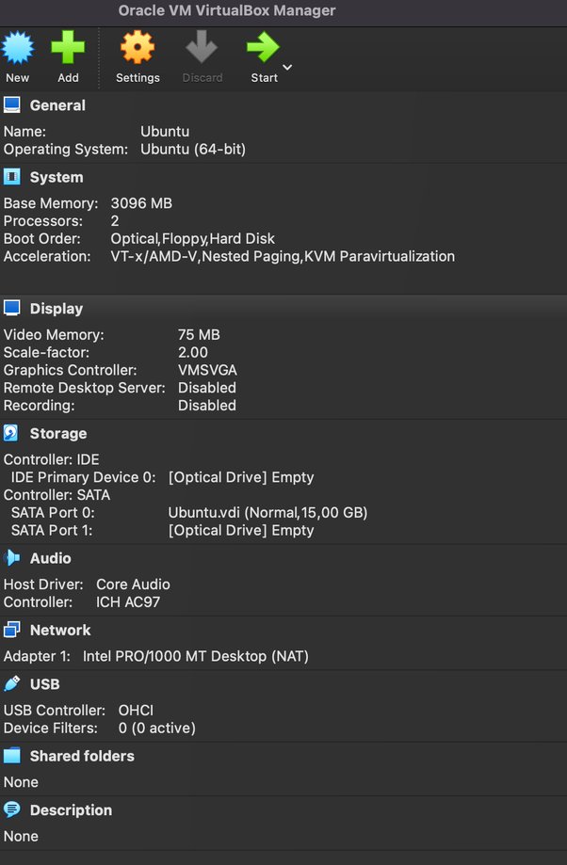This screenshot has width=567, height=865.
Task: Click the Audio section speaker icon
Action: (13, 557)
